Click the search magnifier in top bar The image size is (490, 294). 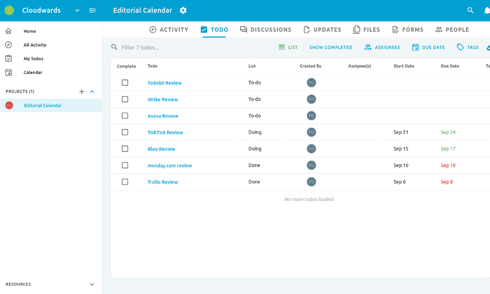(470, 10)
